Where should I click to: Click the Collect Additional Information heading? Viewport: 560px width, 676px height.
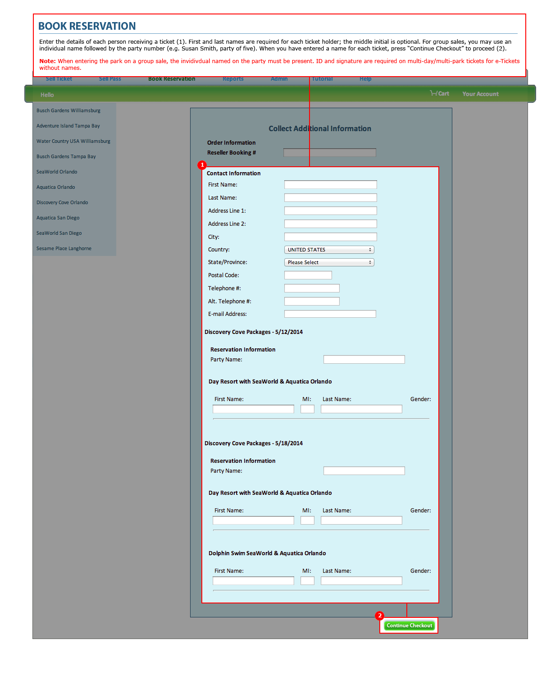click(320, 128)
